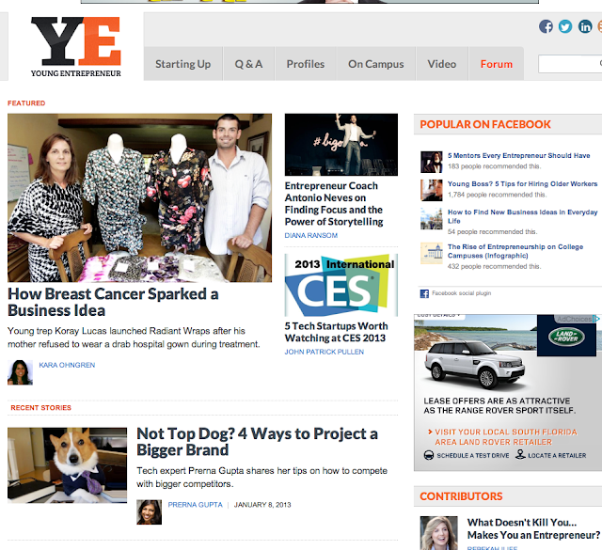Open the Twitter social icon in header

click(565, 26)
